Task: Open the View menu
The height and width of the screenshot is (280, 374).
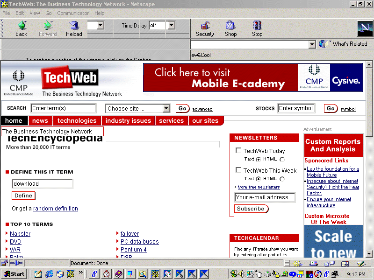Action: [35, 13]
